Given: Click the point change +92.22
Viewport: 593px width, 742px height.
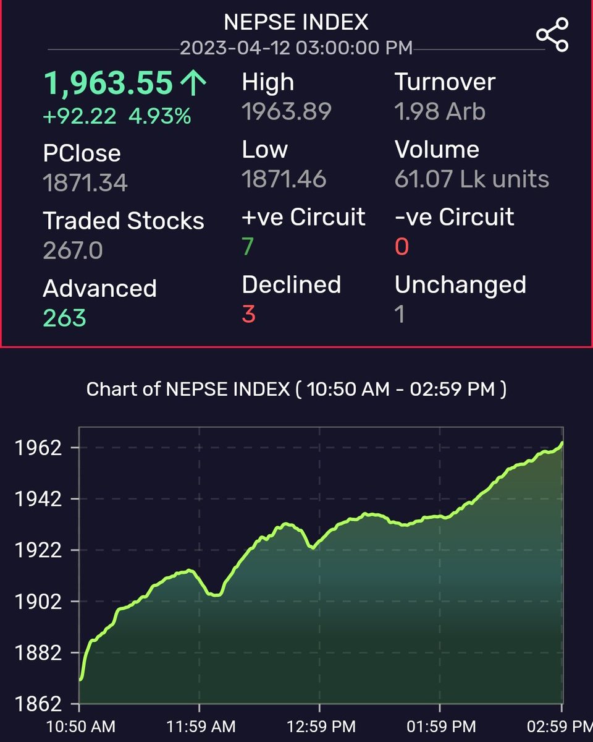Looking at the screenshot, I should (x=80, y=116).
